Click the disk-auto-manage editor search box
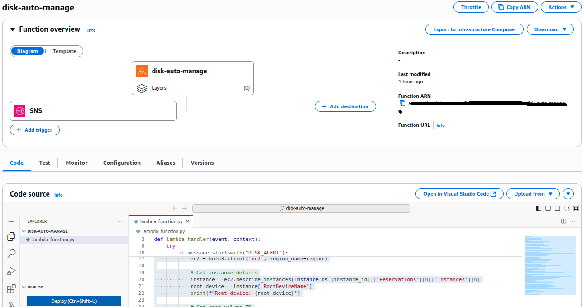Viewport: 582px width, 307px height. 301,208
